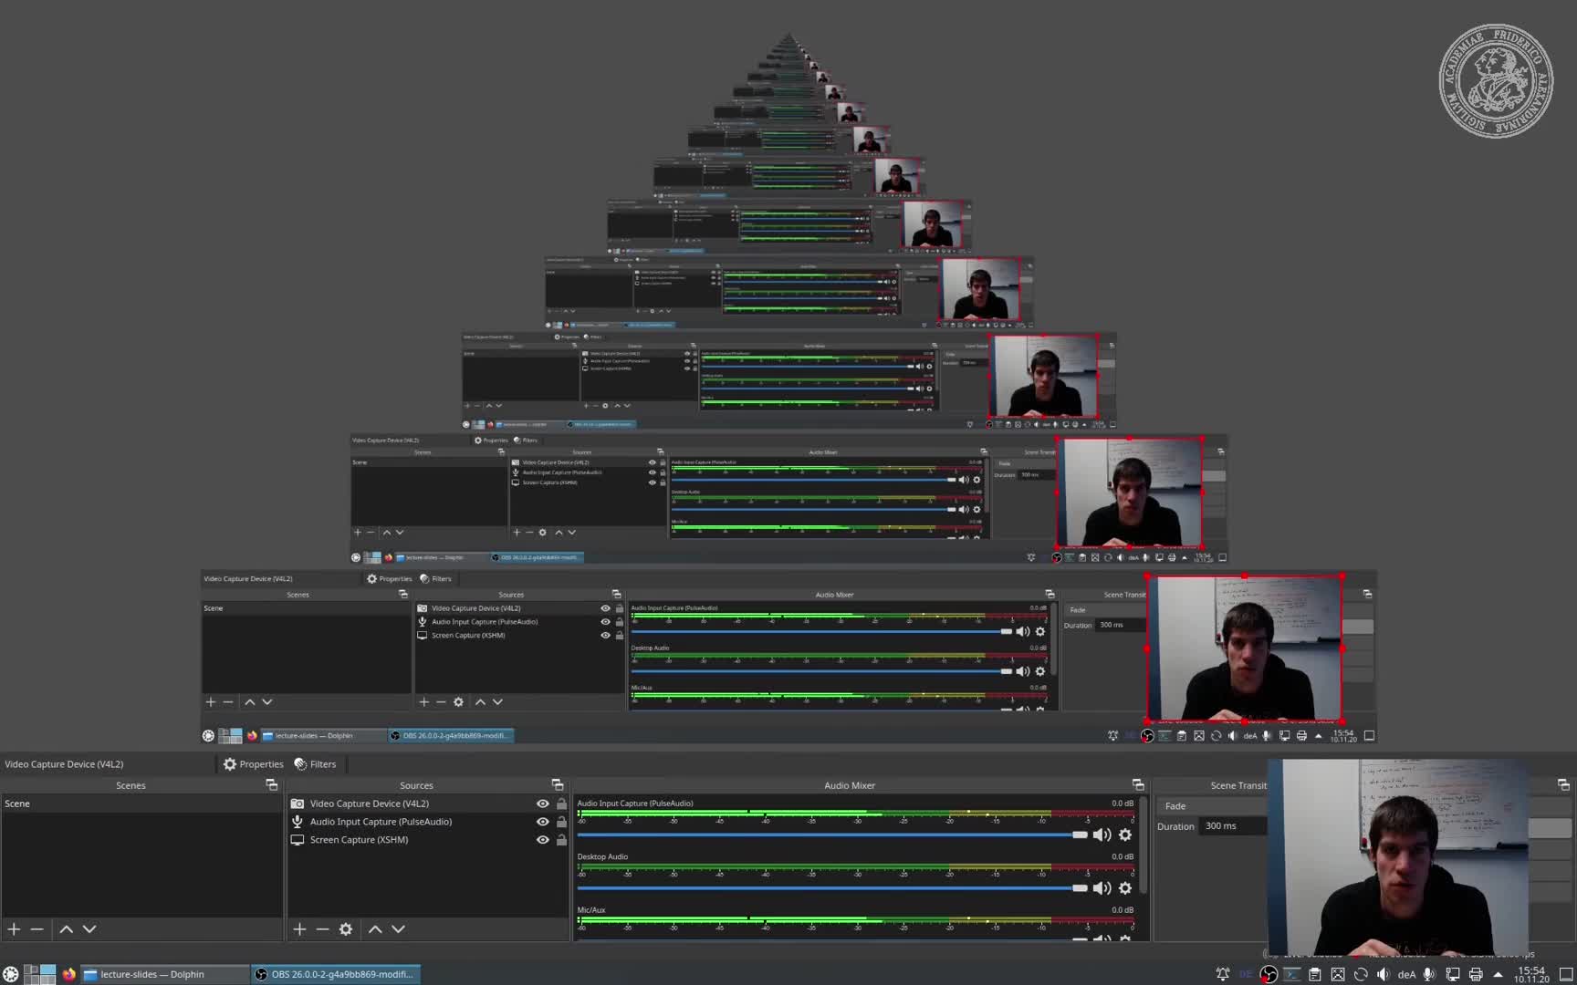This screenshot has width=1577, height=985.
Task: Add a new source using the plus icon
Action: [299, 928]
